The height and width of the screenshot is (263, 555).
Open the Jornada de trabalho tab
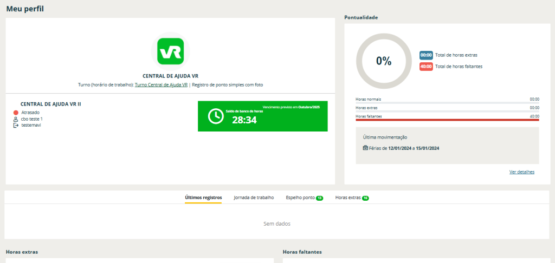coord(254,198)
